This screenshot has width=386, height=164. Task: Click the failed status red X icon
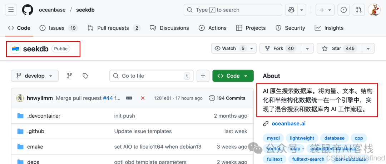(x=143, y=98)
